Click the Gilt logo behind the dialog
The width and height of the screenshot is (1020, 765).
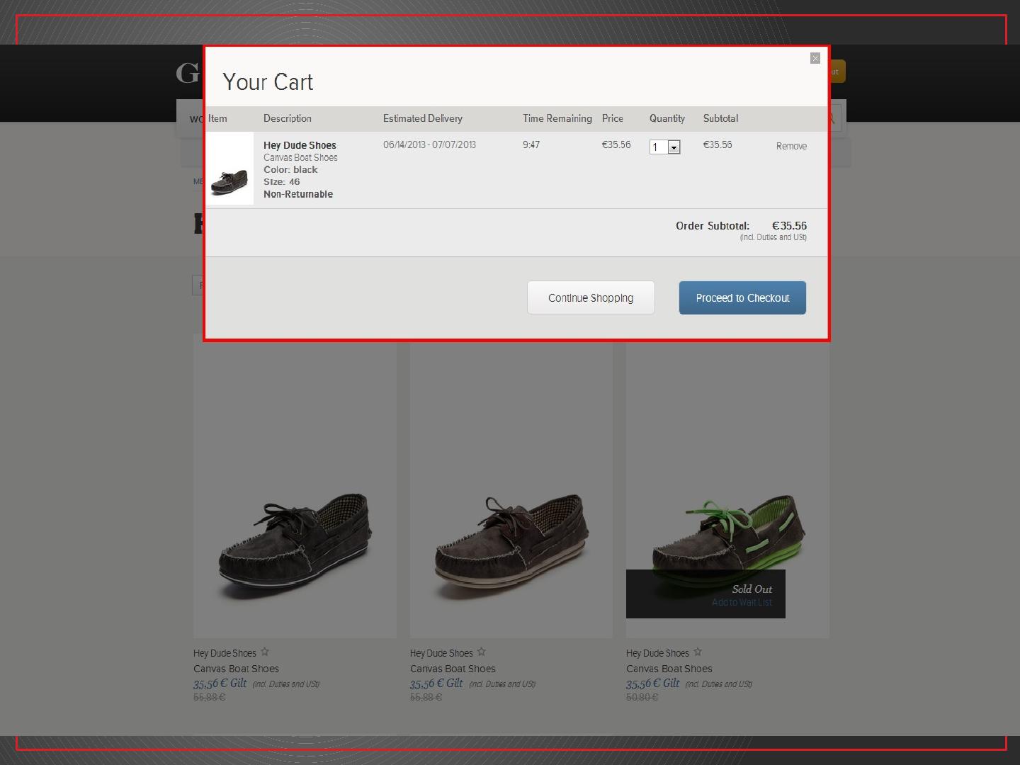coord(188,73)
